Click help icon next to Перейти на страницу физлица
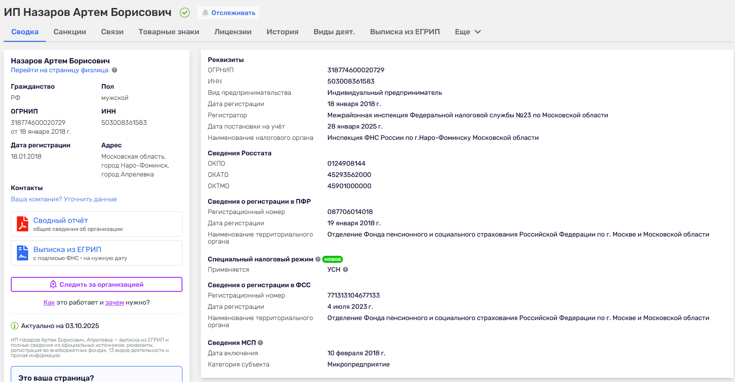Viewport: 735px width, 382px height. pos(114,70)
